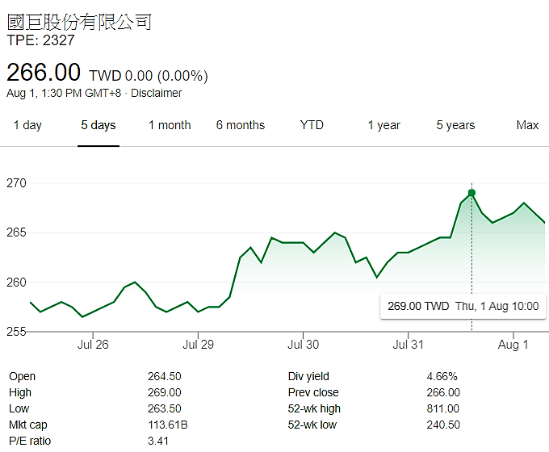Click the 265 y-axis label

pyautogui.click(x=16, y=232)
